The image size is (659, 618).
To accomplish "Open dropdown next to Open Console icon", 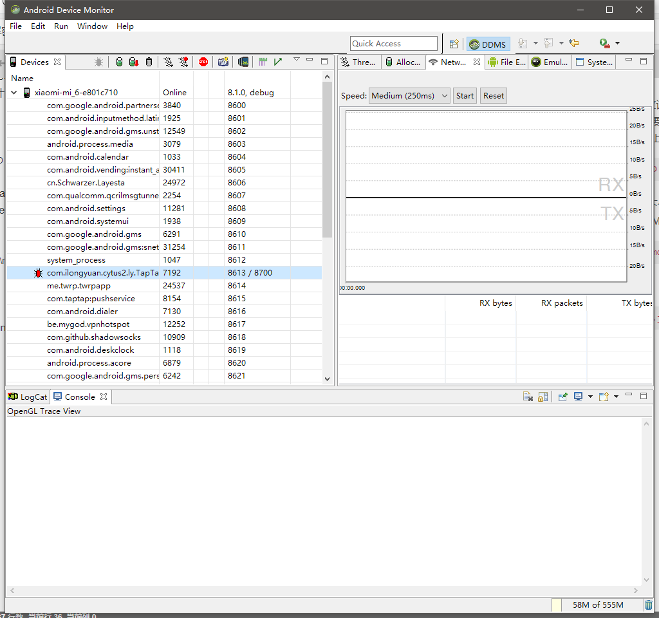I will (x=616, y=397).
